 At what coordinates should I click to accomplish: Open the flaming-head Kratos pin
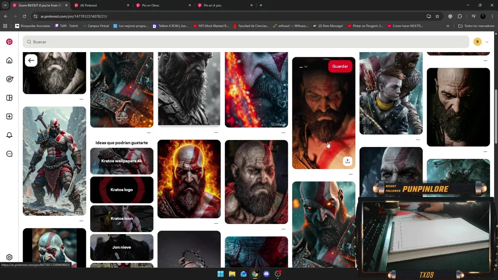189,179
